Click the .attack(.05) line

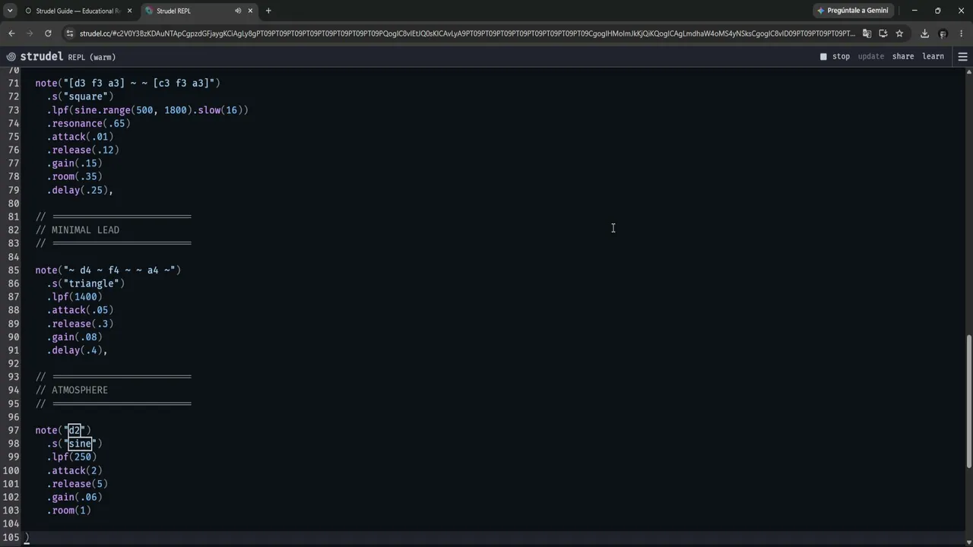[x=80, y=310]
